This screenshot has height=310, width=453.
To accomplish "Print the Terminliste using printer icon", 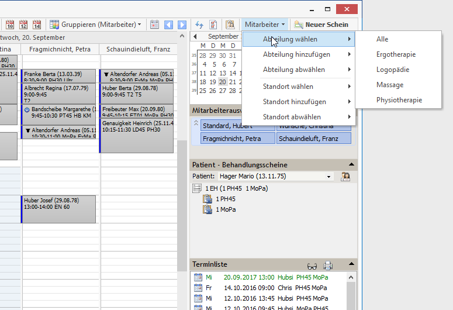I will click(328, 264).
